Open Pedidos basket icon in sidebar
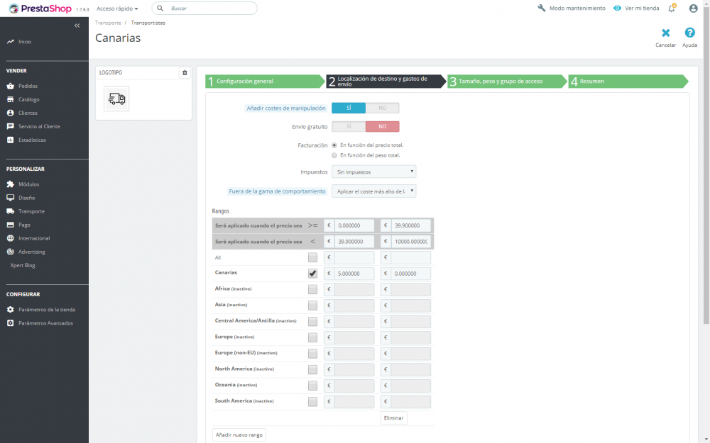This screenshot has height=443, width=710. [10, 86]
